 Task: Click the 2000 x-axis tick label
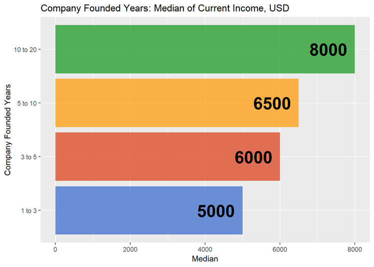tap(130, 249)
